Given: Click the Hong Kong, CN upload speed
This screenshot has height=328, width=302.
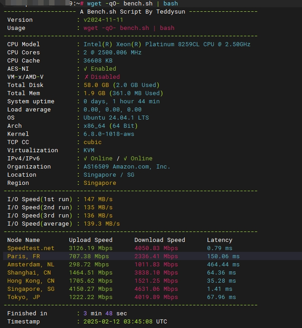Looking at the screenshot, I should tap(90, 281).
